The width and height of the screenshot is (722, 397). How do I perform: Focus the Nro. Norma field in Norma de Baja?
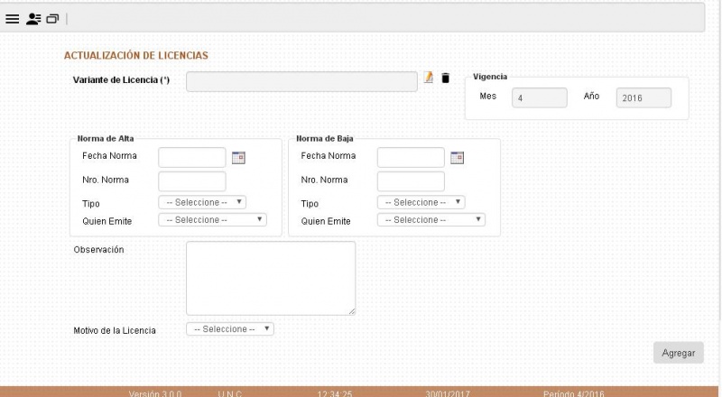411,180
